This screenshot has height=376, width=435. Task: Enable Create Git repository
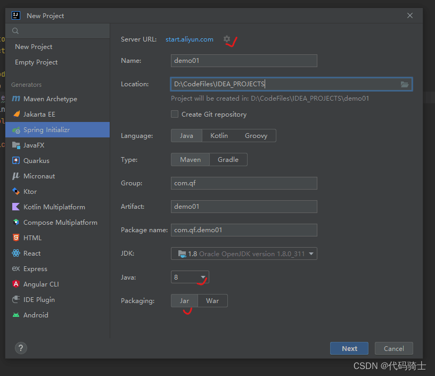tap(174, 114)
